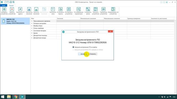Open Параметры устройства tool
Viewport: 177px width, 99px height.
pyautogui.click(x=103, y=11)
